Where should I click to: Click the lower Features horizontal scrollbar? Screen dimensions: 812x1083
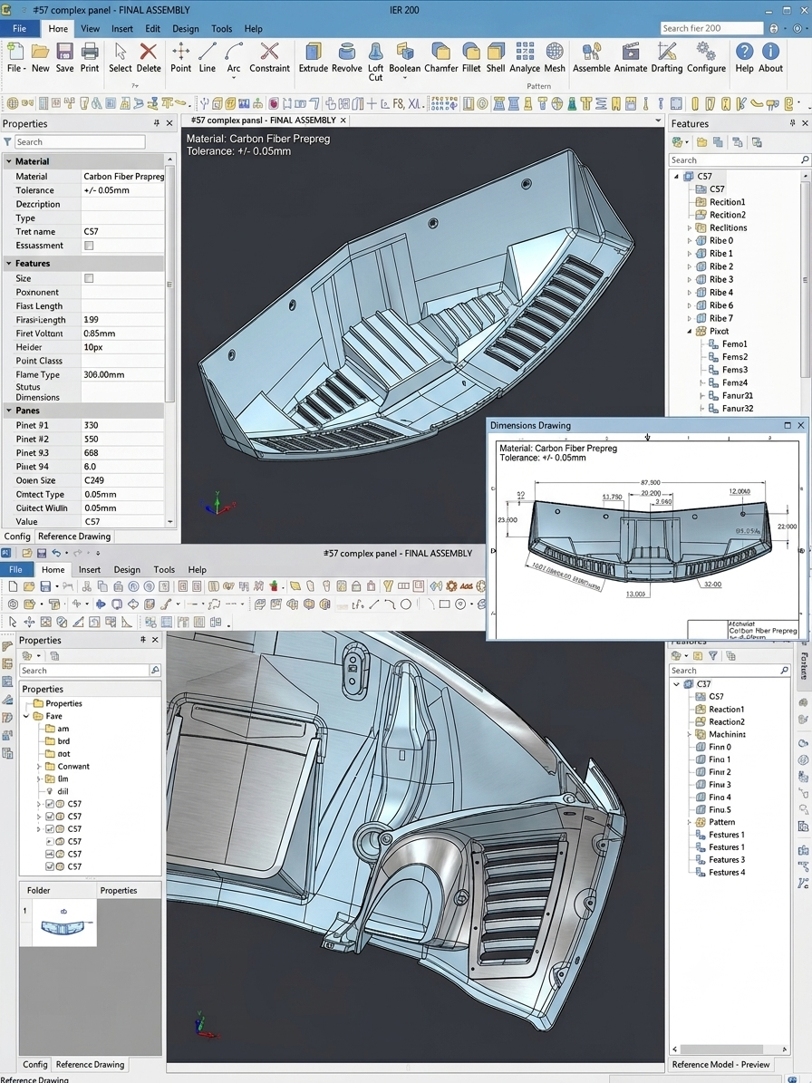click(x=730, y=1049)
